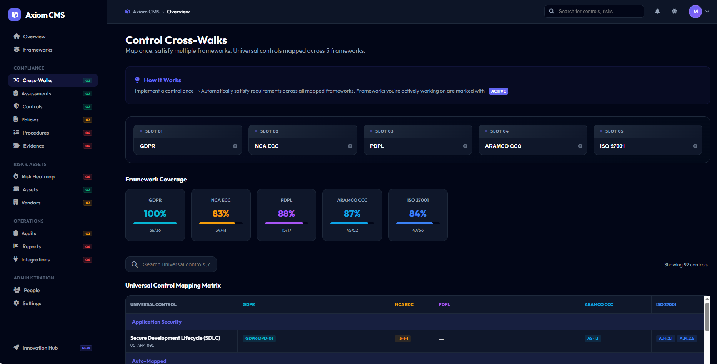Open the Cross-Walks section in sidebar
The width and height of the screenshot is (717, 364).
click(x=37, y=80)
